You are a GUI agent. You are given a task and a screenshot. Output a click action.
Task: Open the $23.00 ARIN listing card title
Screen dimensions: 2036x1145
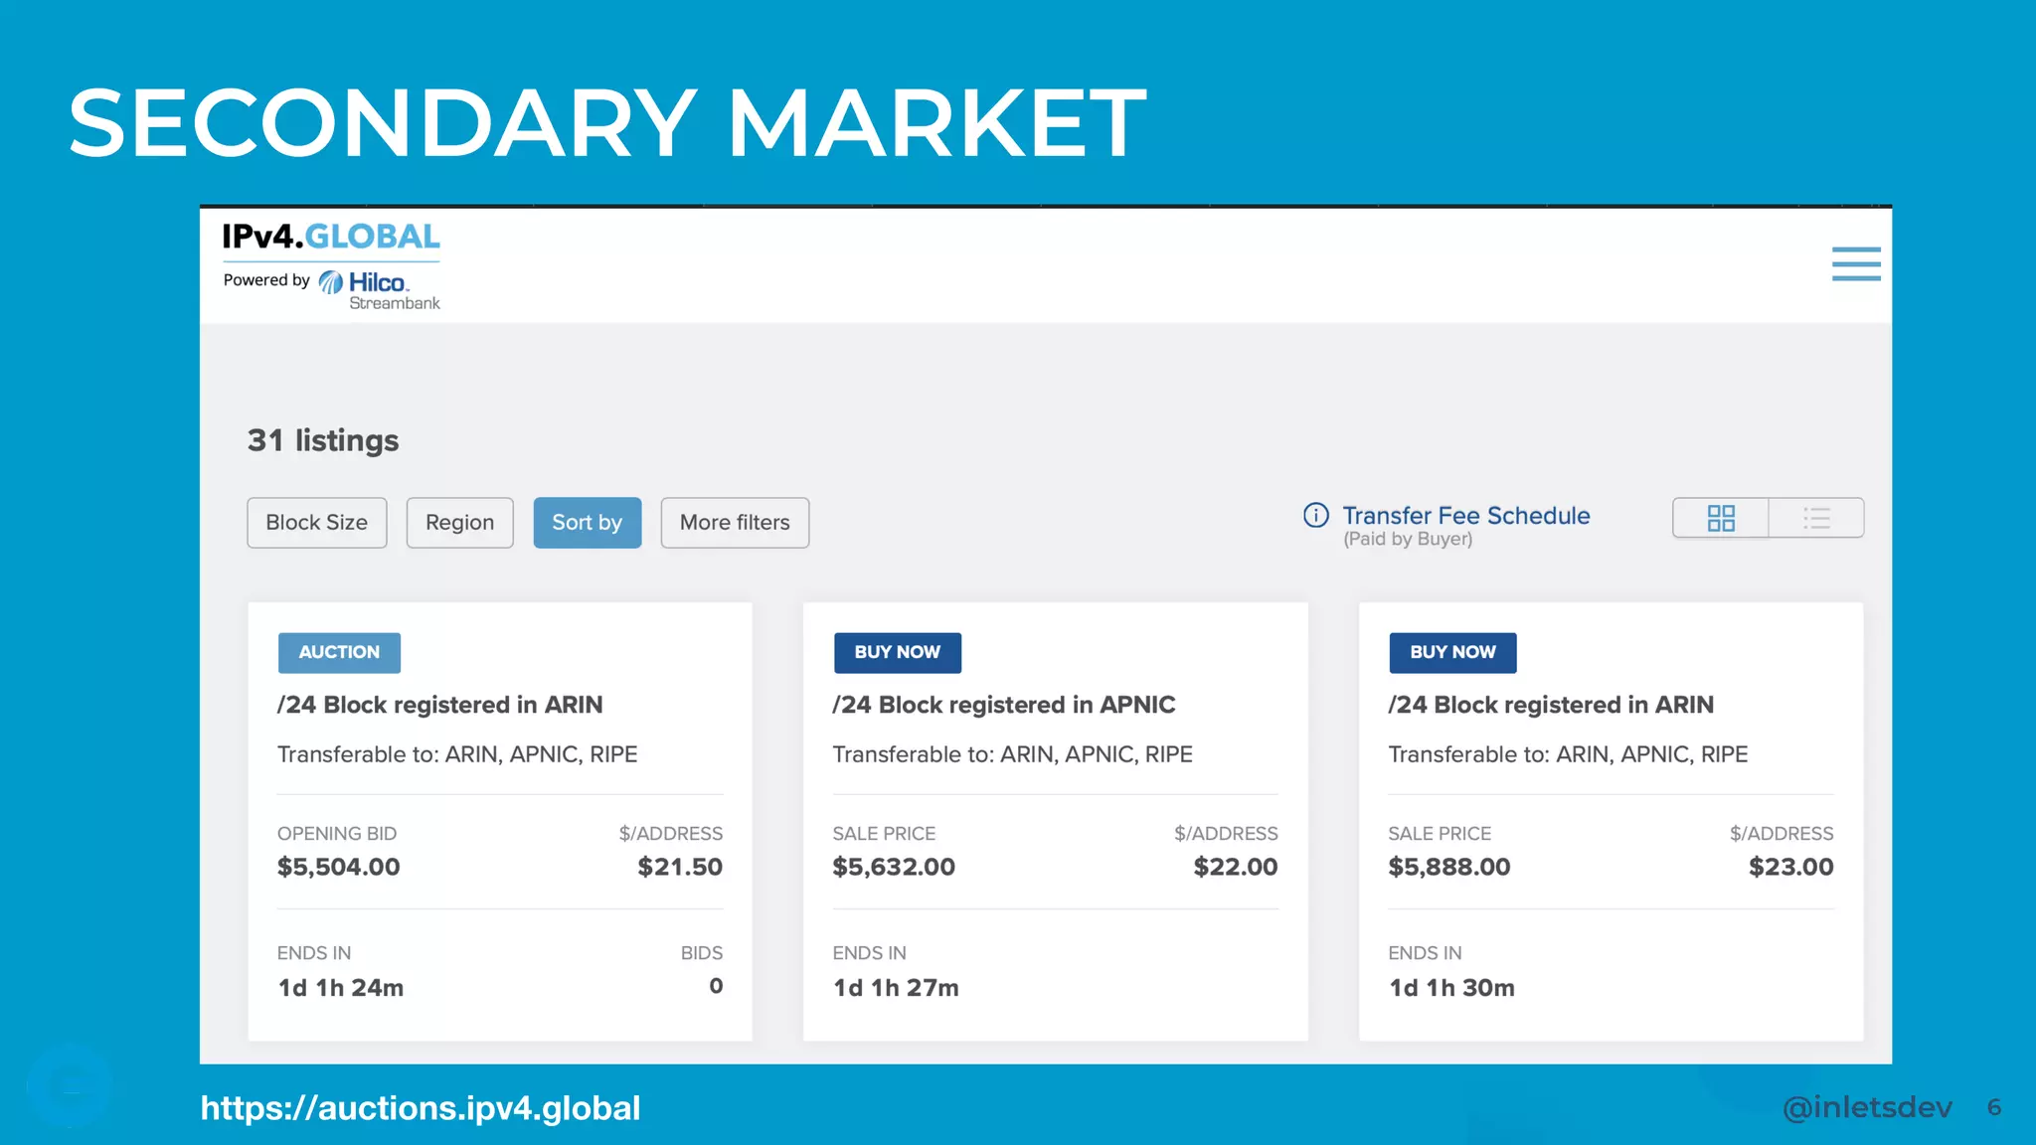[1551, 705]
